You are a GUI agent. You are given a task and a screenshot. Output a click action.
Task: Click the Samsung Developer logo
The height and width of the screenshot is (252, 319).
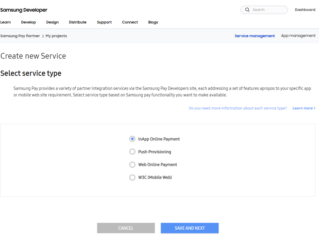[24, 10]
